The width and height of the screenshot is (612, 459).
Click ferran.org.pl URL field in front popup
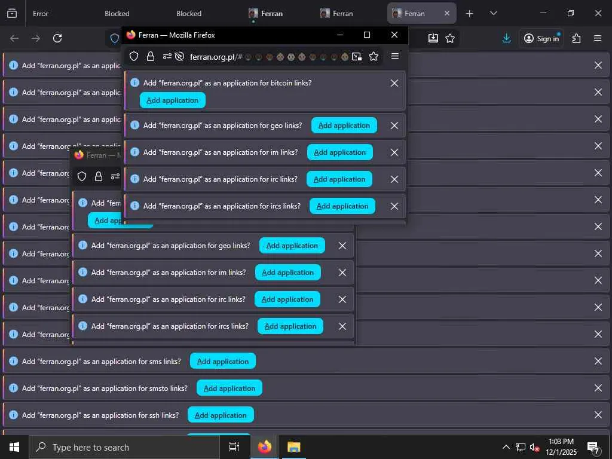[x=269, y=57]
